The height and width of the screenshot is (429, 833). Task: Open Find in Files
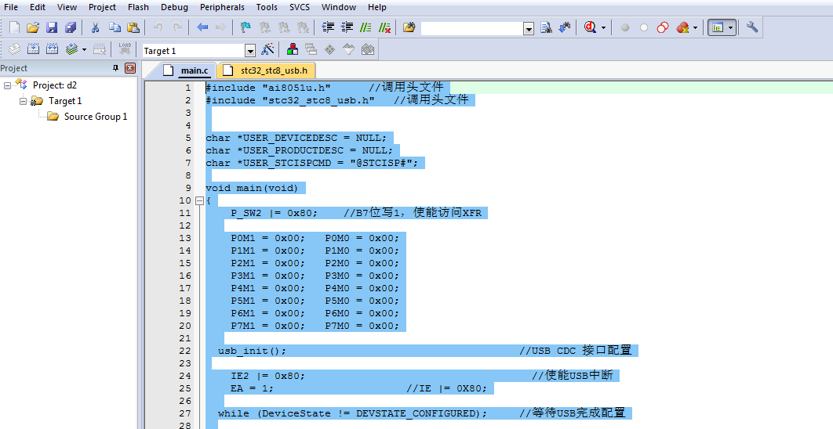tap(409, 27)
